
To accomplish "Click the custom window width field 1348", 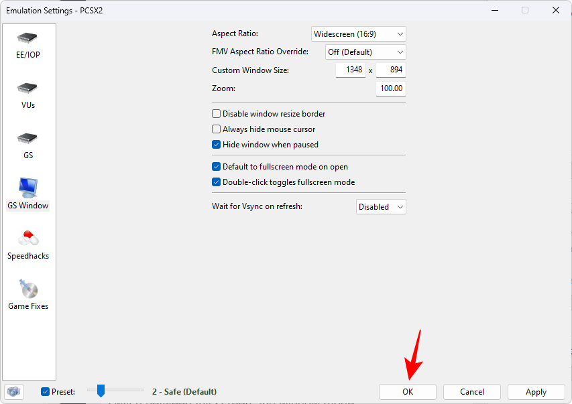I will tap(350, 70).
